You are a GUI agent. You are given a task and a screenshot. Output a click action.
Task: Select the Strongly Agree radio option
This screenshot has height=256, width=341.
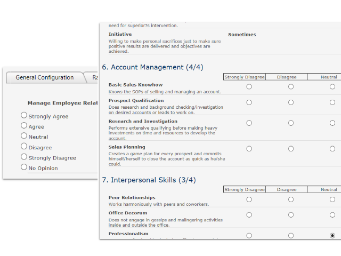tap(24, 115)
